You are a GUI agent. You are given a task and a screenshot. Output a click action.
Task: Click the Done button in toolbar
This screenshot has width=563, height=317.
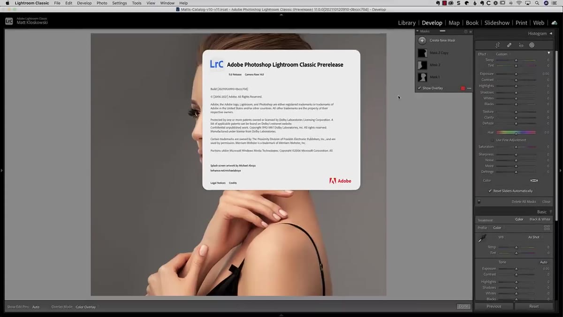(x=464, y=306)
